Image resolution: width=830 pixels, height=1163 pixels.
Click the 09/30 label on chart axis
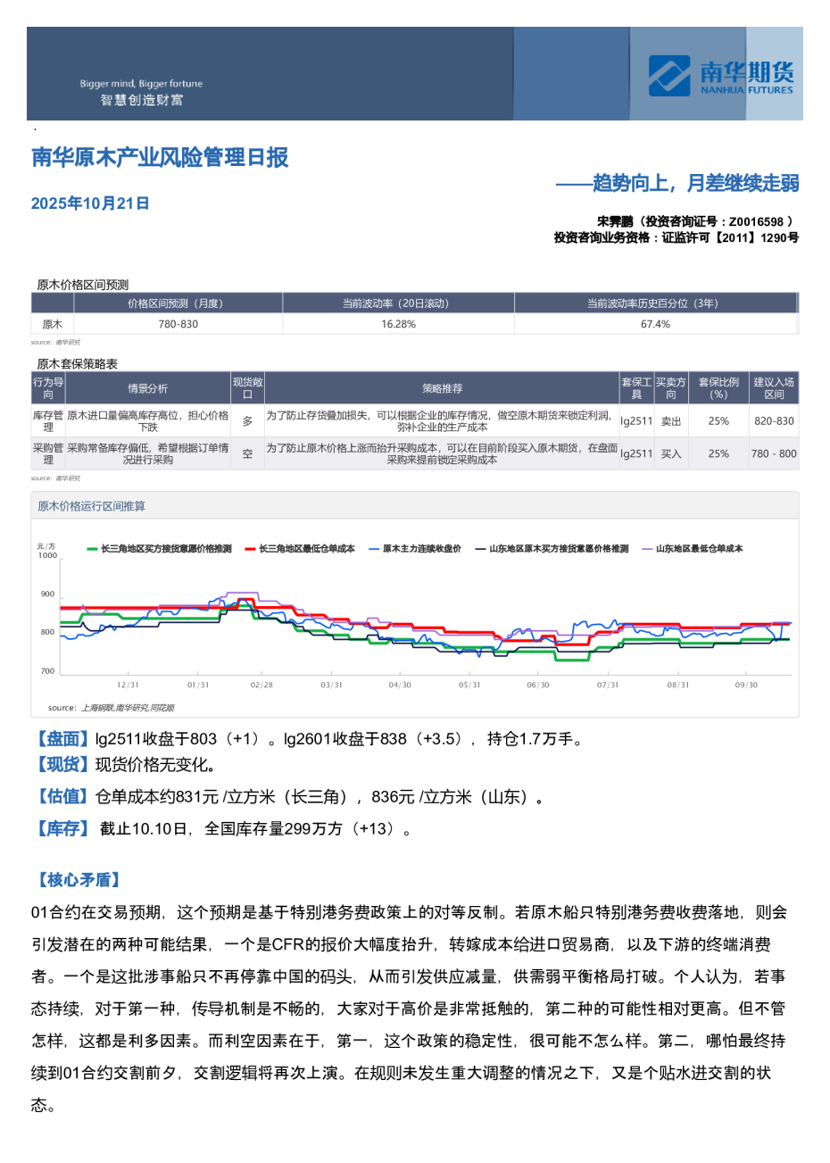pyautogui.click(x=746, y=685)
